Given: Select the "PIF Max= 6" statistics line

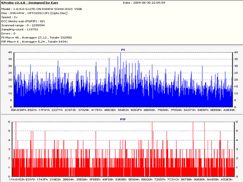Looking at the screenshot, I should coord(35,42).
